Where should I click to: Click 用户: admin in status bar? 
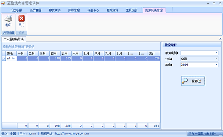click(28, 134)
